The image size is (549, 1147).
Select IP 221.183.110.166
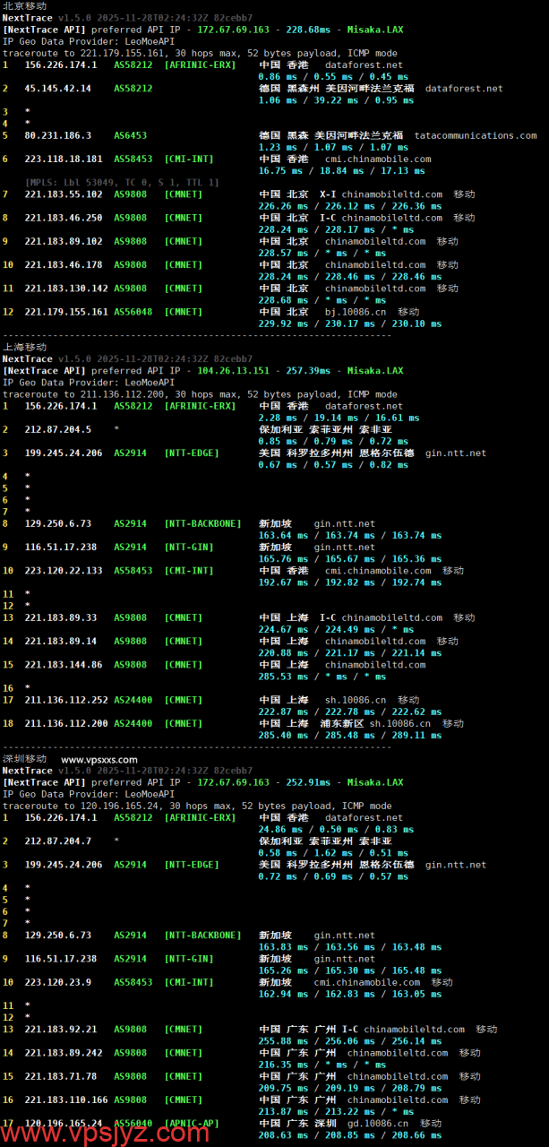(x=66, y=1100)
